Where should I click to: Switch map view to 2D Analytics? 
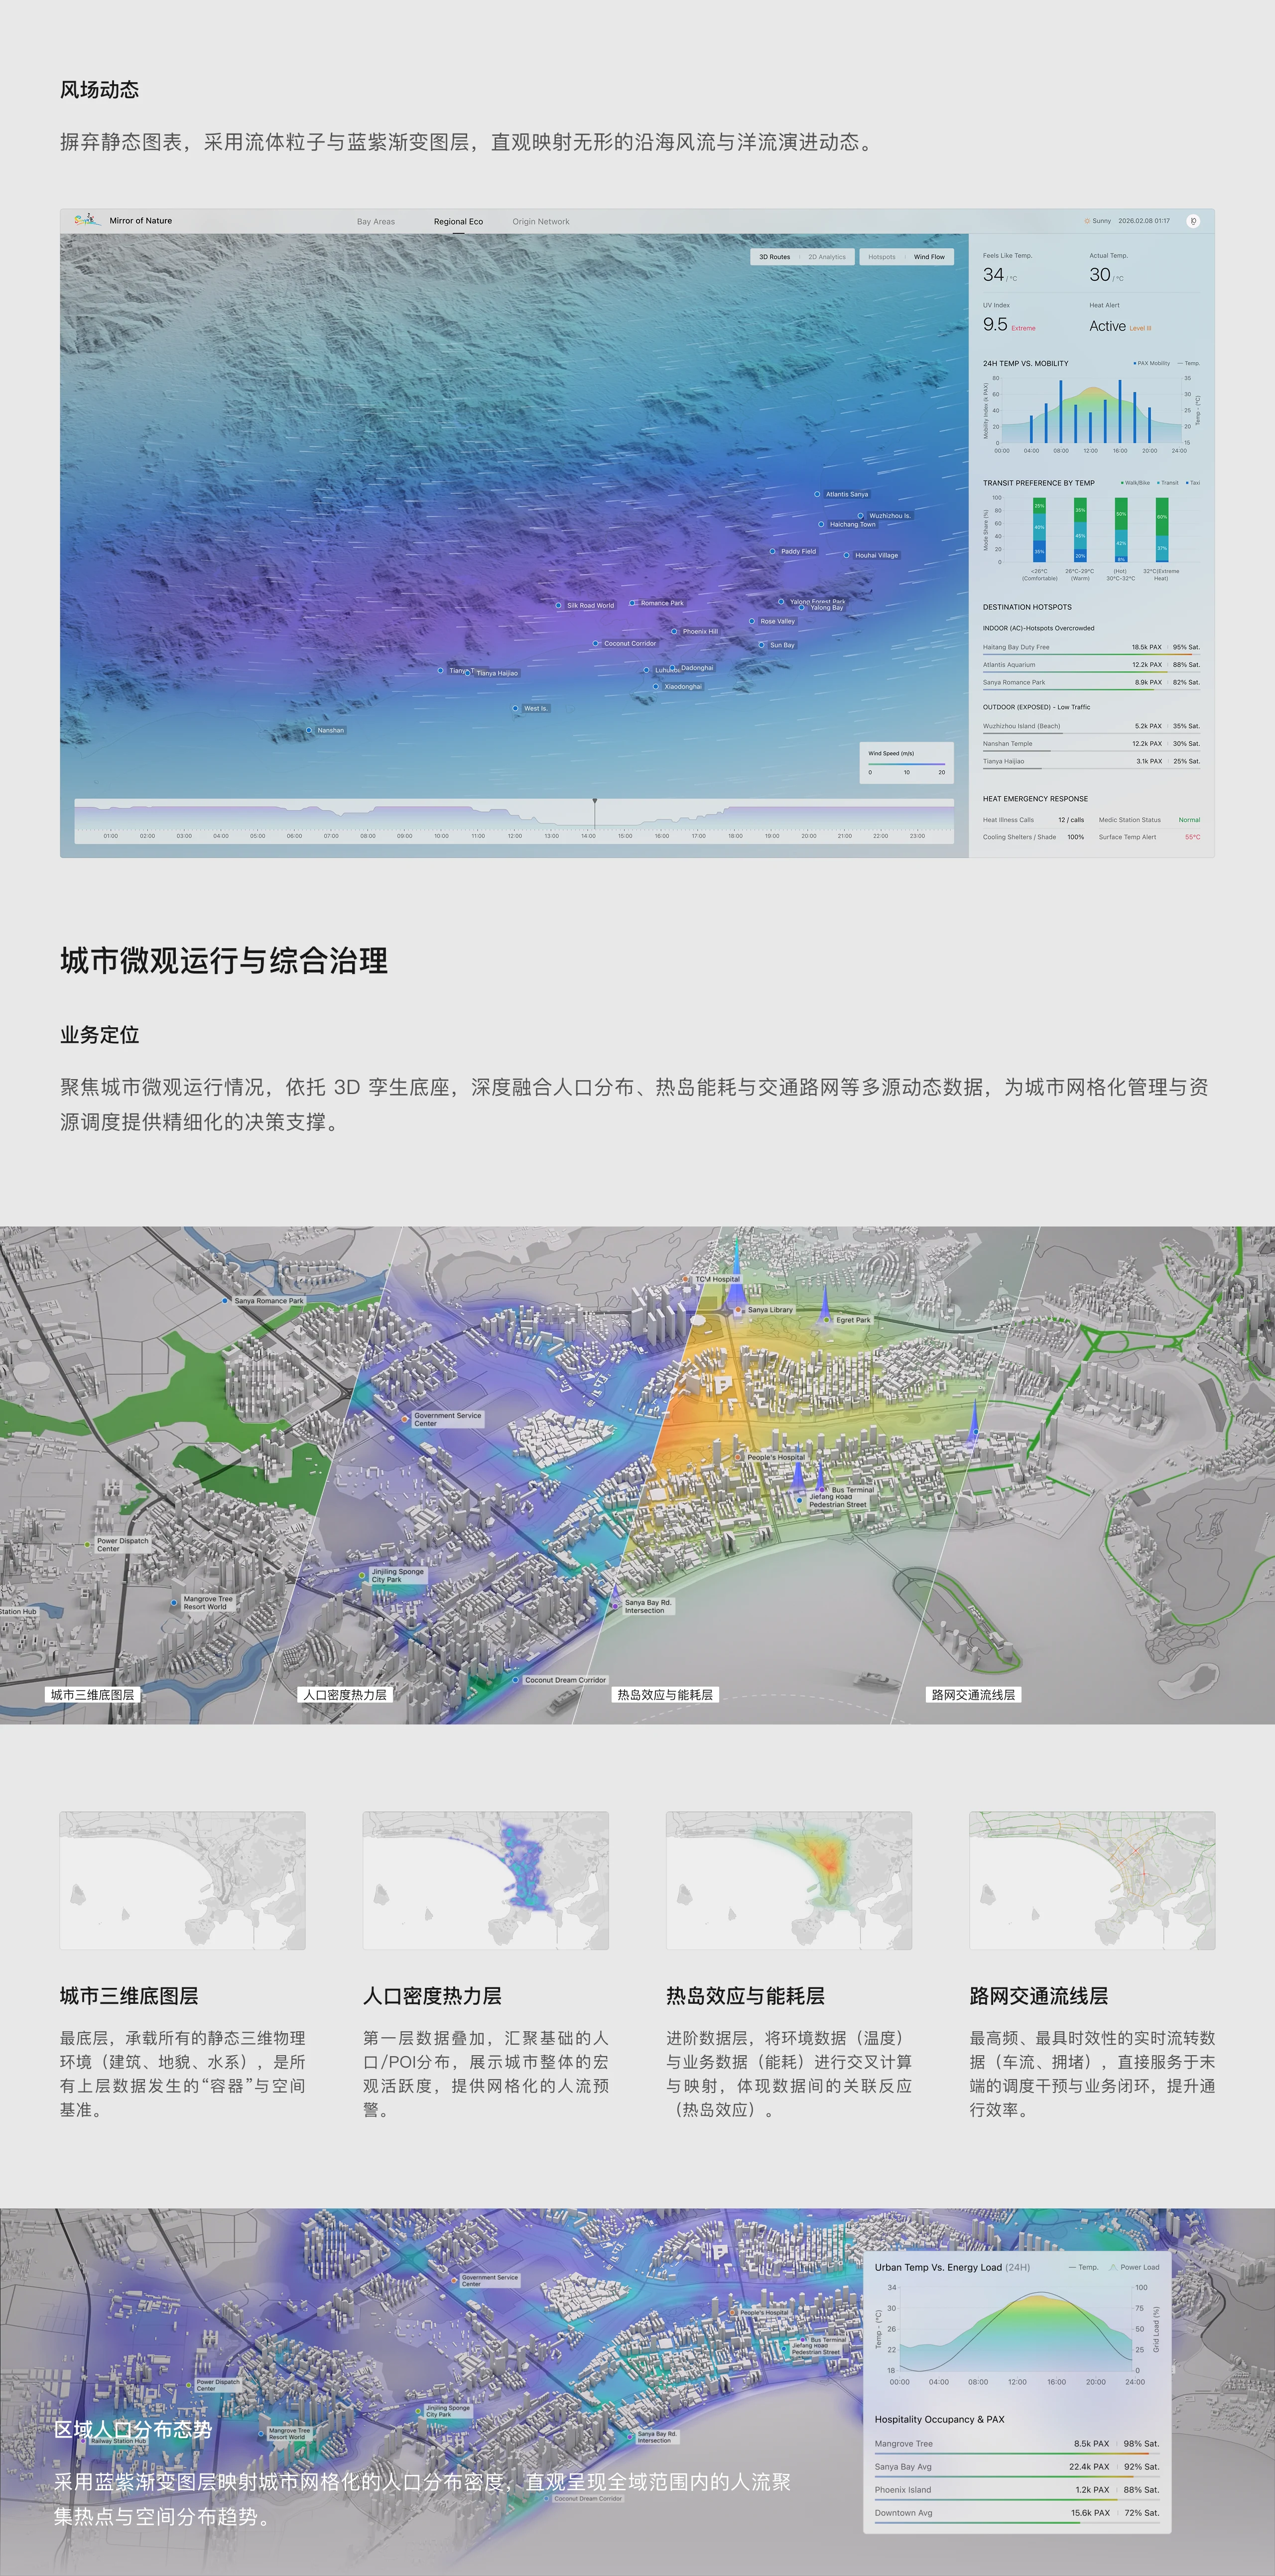(827, 257)
